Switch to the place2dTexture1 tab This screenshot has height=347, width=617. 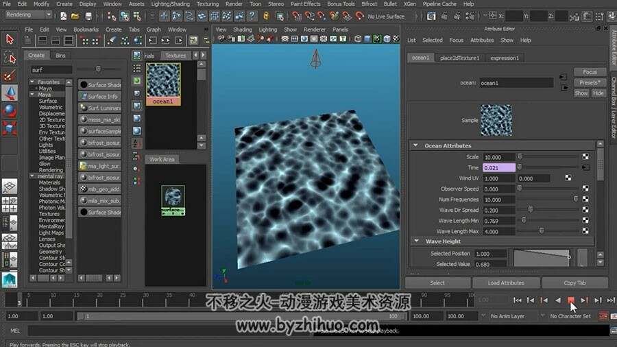[459, 58]
